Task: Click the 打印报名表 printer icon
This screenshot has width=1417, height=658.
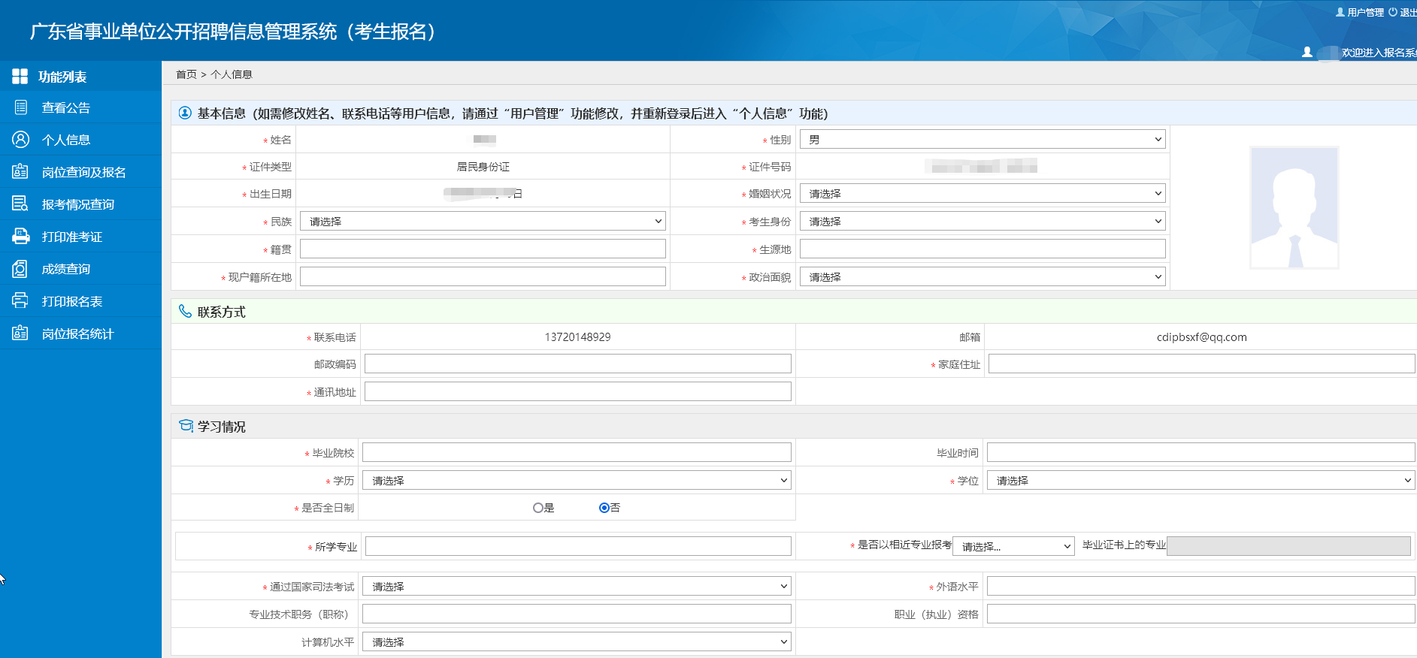Action: coord(20,301)
